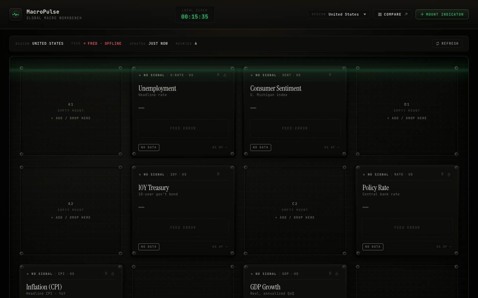478x298 pixels.
Task: Click the NO DATA badge on Unemployment card
Action: (149, 147)
